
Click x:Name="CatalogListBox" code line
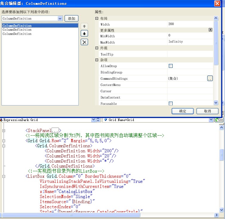coord(67,192)
